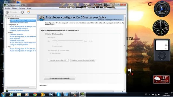This screenshot has width=173, height=97.
Task: Click Ejecutar asistente de instalación button
Action: click(59, 78)
